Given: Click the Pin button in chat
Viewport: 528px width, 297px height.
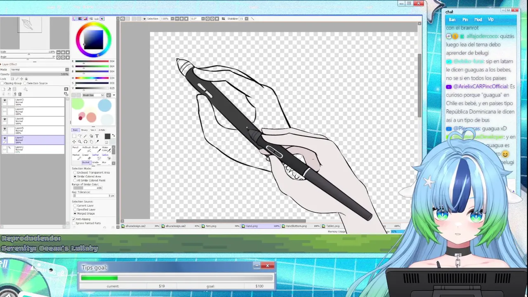Looking at the screenshot, I should [465, 19].
